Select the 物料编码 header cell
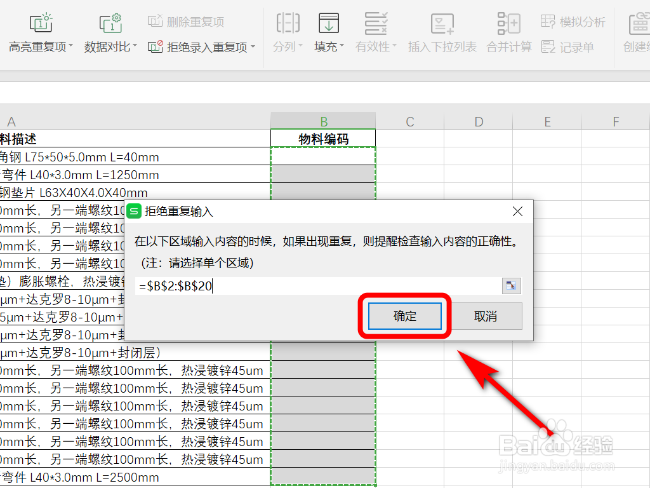Image resolution: width=650 pixels, height=488 pixels. [322, 138]
